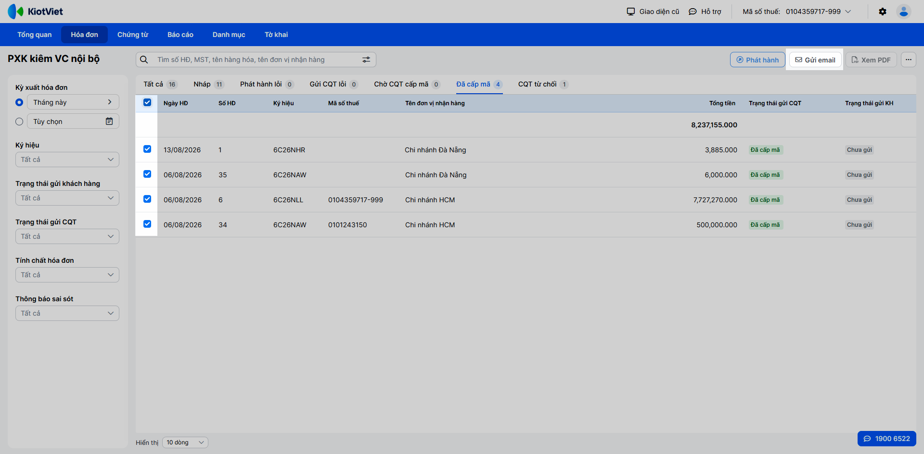Open the Danh mục menu
The image size is (924, 454).
[229, 35]
